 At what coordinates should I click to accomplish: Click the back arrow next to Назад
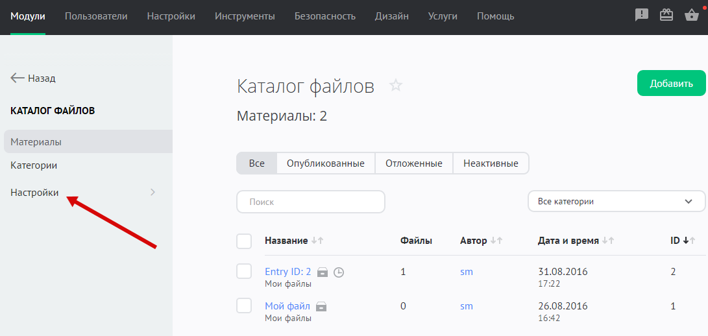[x=18, y=78]
